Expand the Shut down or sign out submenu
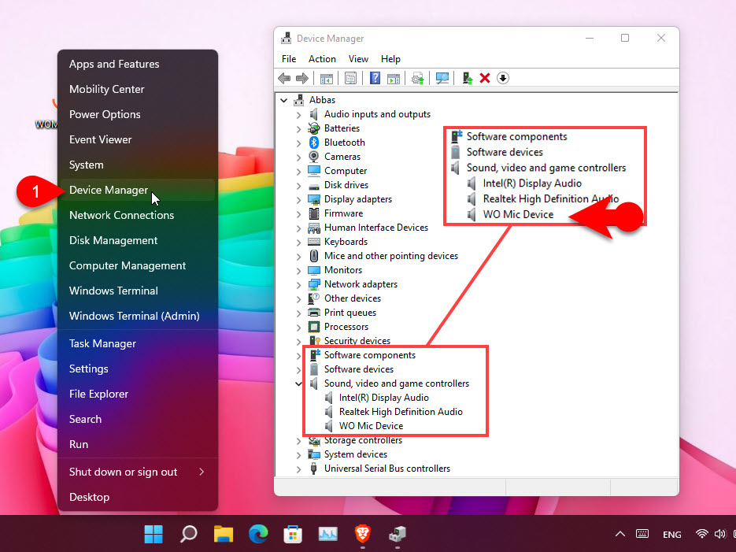The image size is (736, 552). [138, 472]
